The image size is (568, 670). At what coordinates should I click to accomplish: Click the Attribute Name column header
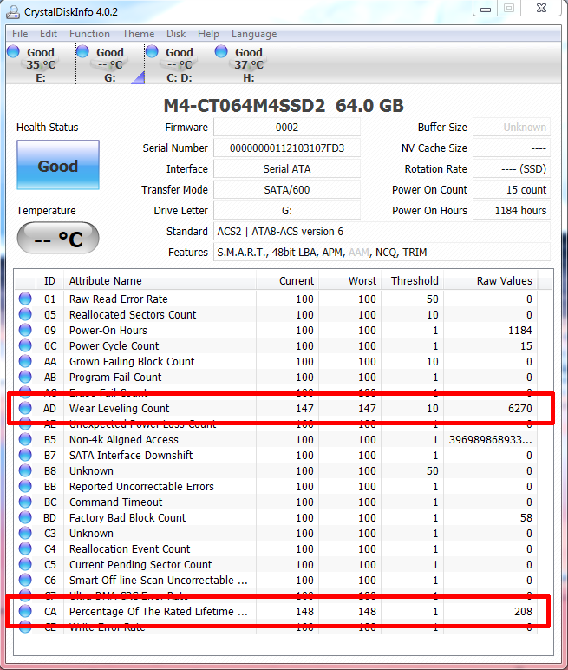tap(160, 280)
